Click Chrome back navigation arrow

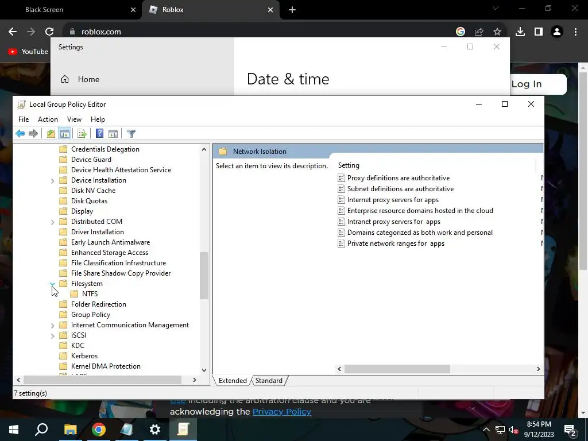[13, 32]
